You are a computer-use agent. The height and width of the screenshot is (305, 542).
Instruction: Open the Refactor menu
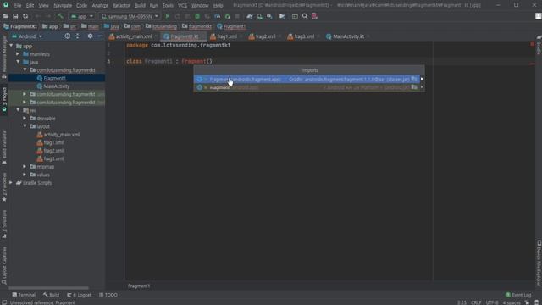(121, 6)
